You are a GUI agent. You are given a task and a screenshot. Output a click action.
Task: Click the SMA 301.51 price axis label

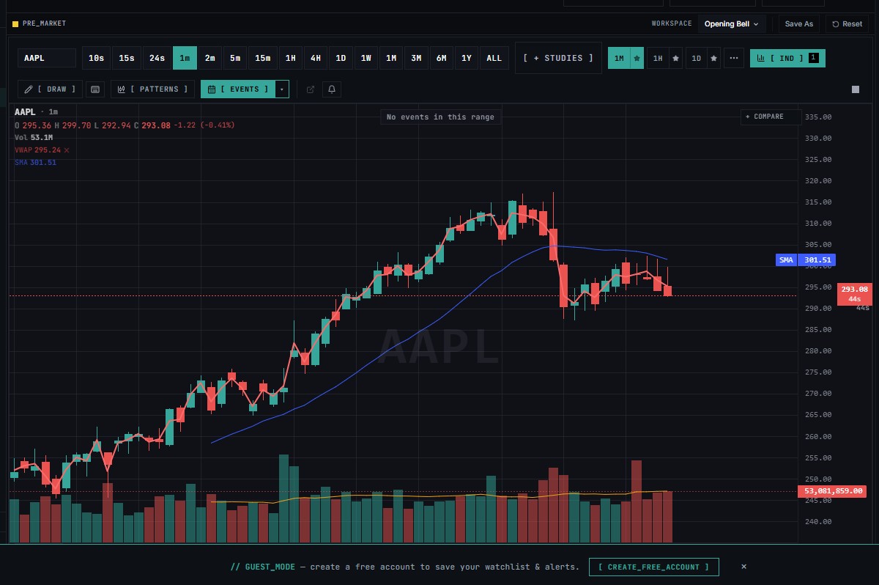[x=806, y=260]
